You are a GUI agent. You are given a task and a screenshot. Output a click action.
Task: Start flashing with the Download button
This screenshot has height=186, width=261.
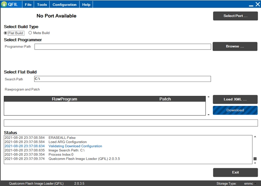pos(235,110)
